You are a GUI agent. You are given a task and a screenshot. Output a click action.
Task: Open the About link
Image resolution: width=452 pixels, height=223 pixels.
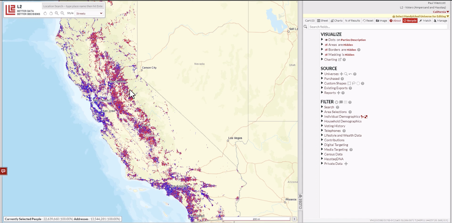(x=395, y=21)
